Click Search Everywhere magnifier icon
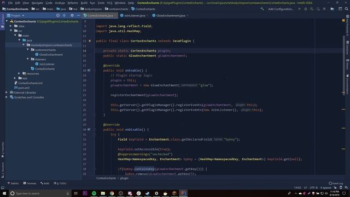 click(x=346, y=9)
